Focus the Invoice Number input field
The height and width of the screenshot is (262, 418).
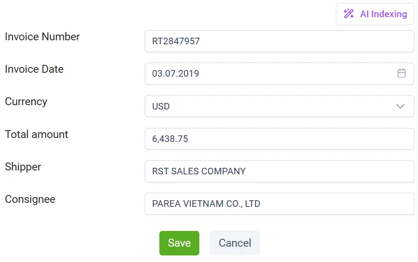tap(279, 41)
